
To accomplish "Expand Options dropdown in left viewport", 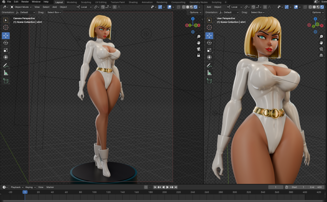I will tap(196, 12).
